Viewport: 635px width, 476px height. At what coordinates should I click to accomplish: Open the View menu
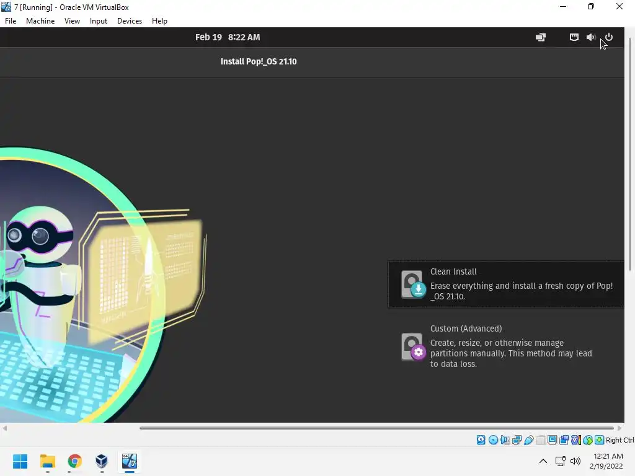(x=72, y=21)
